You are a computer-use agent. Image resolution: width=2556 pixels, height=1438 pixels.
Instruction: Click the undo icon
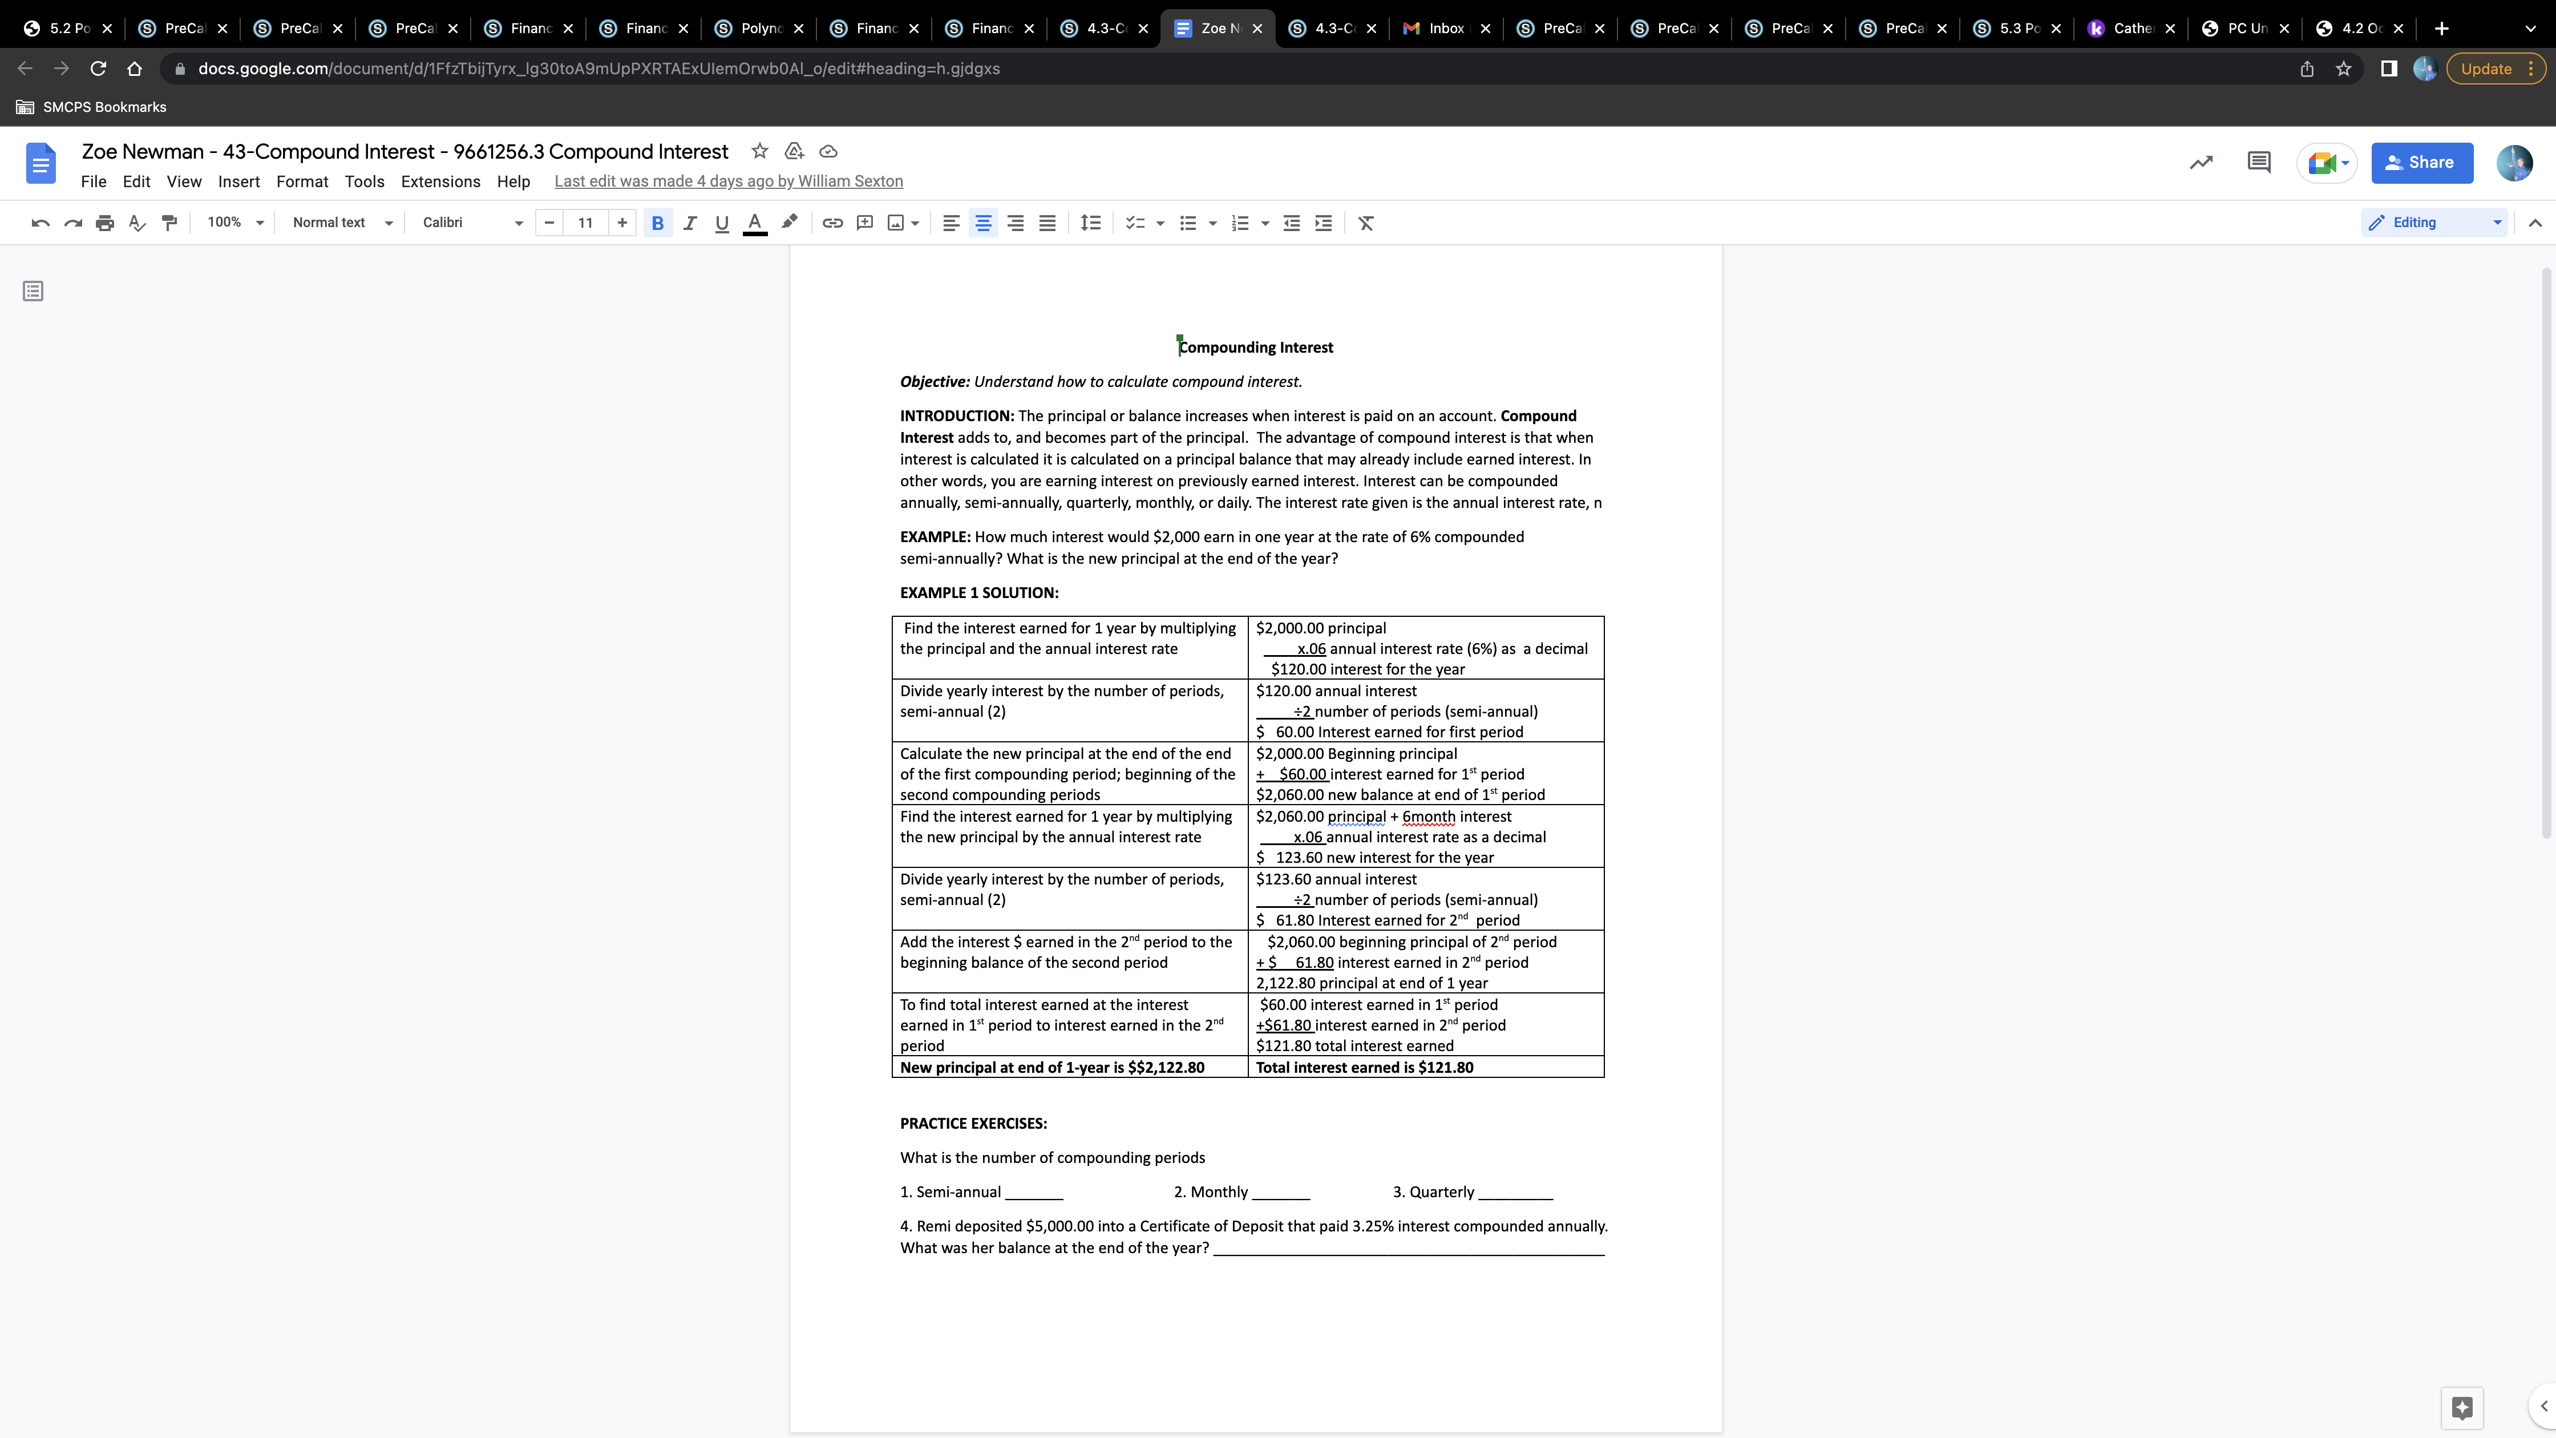40,223
